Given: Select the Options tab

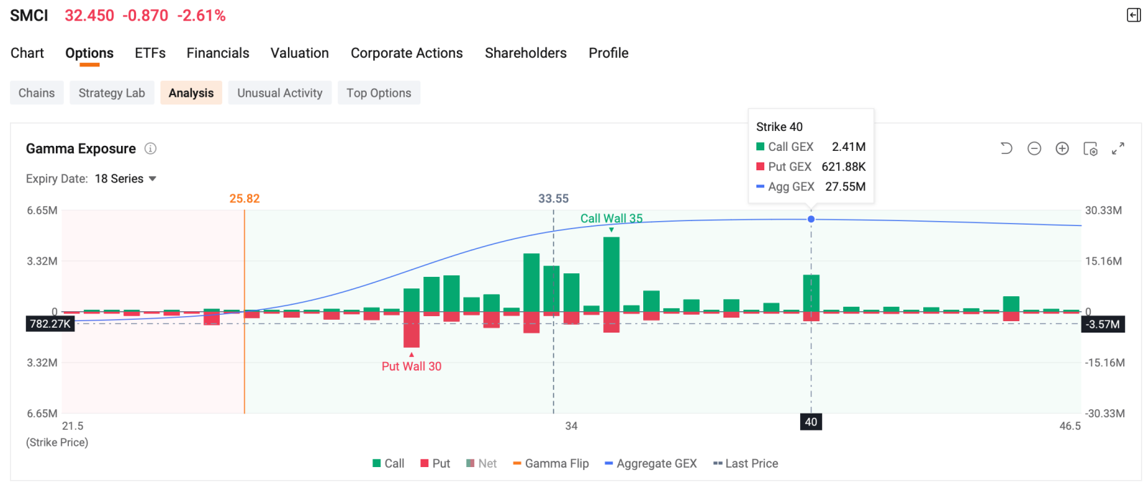Looking at the screenshot, I should 90,53.
